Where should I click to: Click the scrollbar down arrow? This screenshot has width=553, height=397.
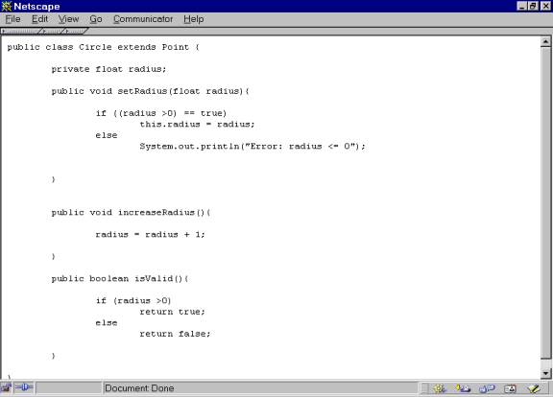point(545,373)
